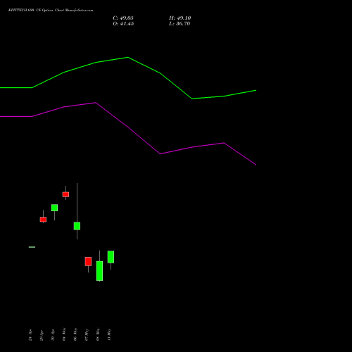
Task: Click the green 30 Apr candle
Action: click(x=54, y=208)
